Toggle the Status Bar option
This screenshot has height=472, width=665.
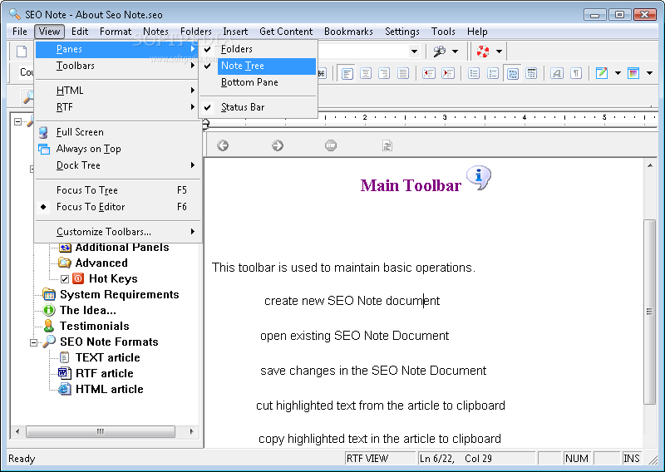(x=258, y=107)
